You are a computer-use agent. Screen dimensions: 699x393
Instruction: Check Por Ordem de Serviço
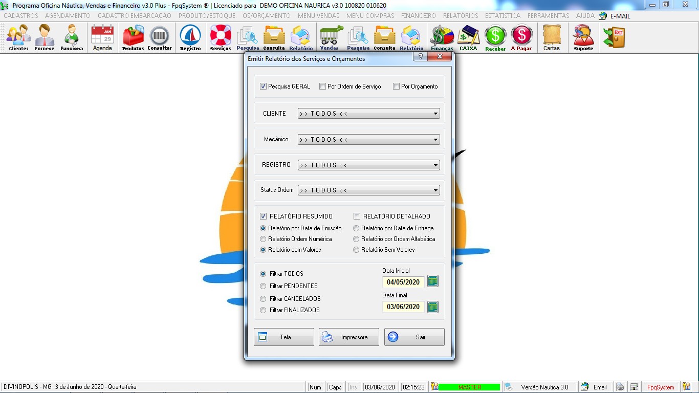323,86
